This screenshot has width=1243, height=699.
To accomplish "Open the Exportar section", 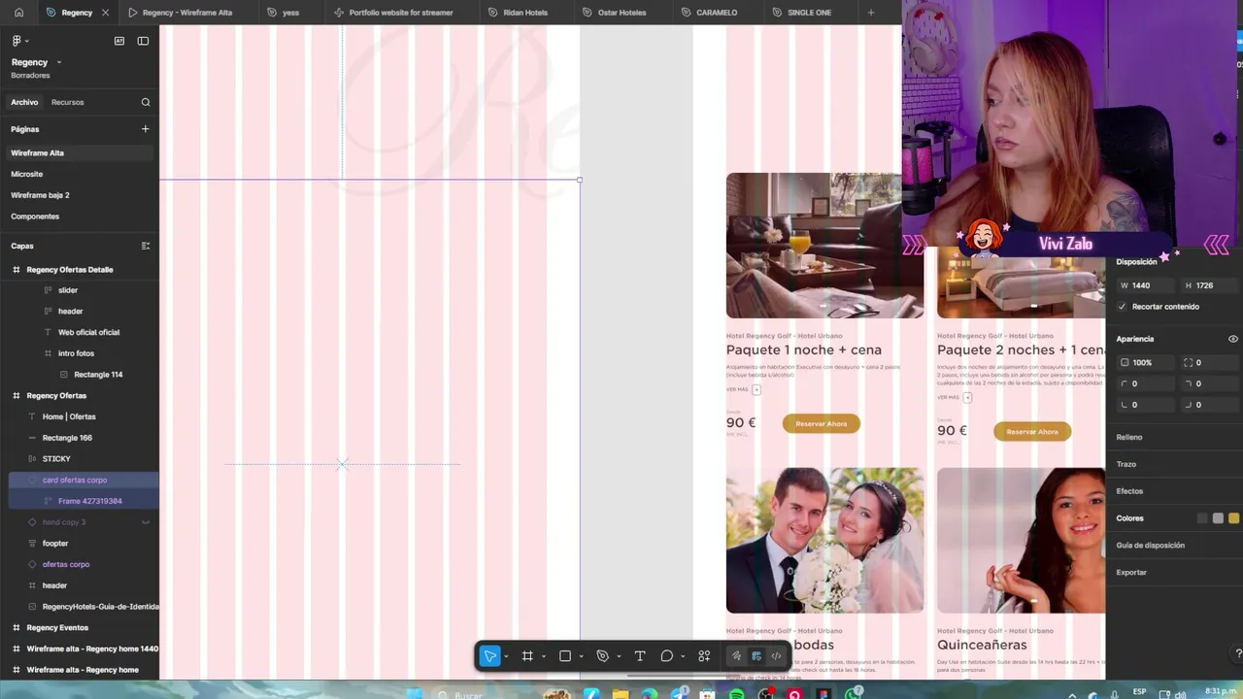I will coord(1131,573).
